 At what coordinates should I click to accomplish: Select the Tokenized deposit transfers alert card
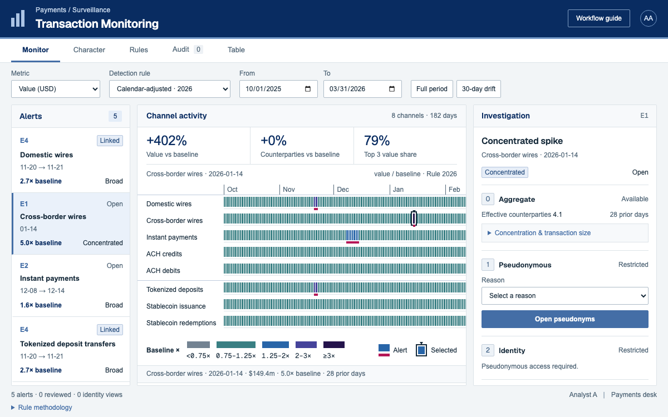coord(71,350)
